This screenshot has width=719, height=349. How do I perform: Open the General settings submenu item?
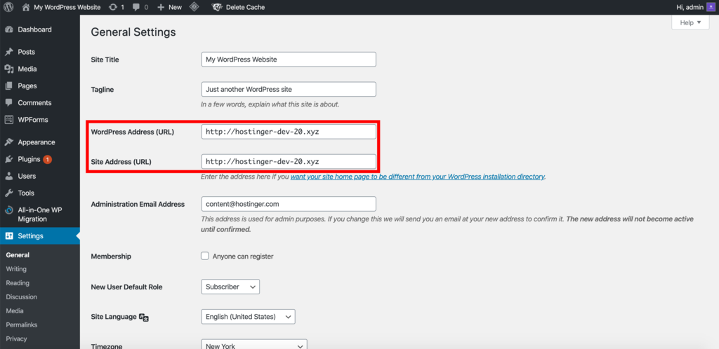[18, 255]
